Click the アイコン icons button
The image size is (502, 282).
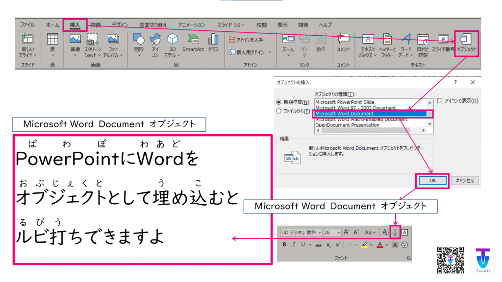pyautogui.click(x=155, y=46)
